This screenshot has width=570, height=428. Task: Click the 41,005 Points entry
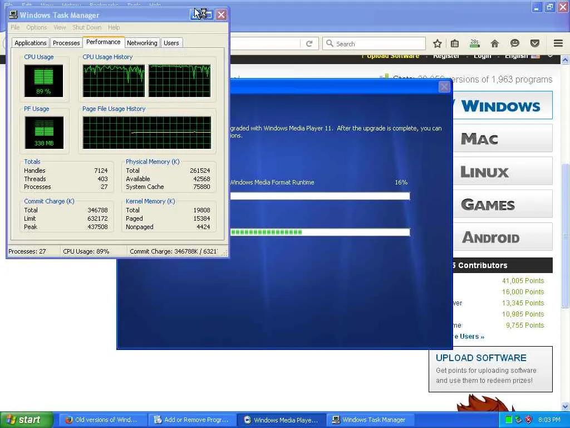[523, 281]
